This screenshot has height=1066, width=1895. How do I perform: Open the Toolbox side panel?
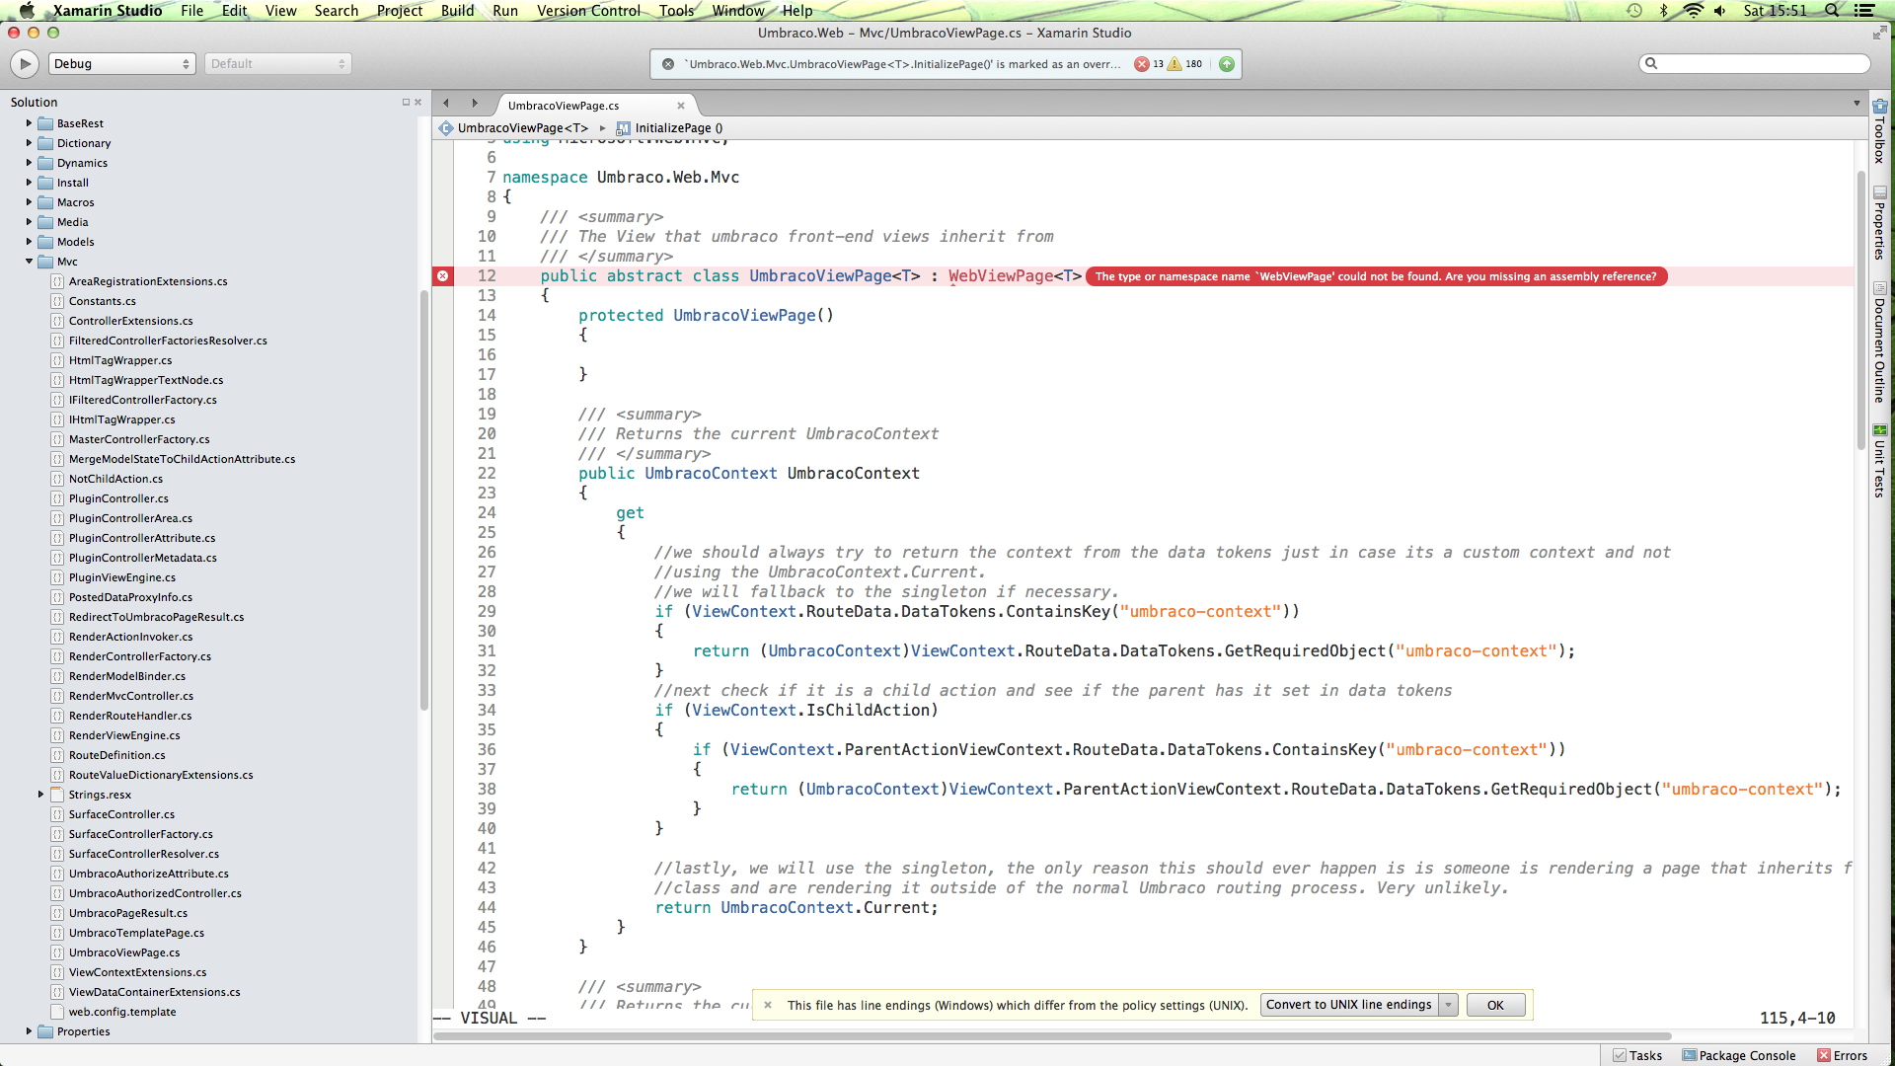pyautogui.click(x=1879, y=130)
